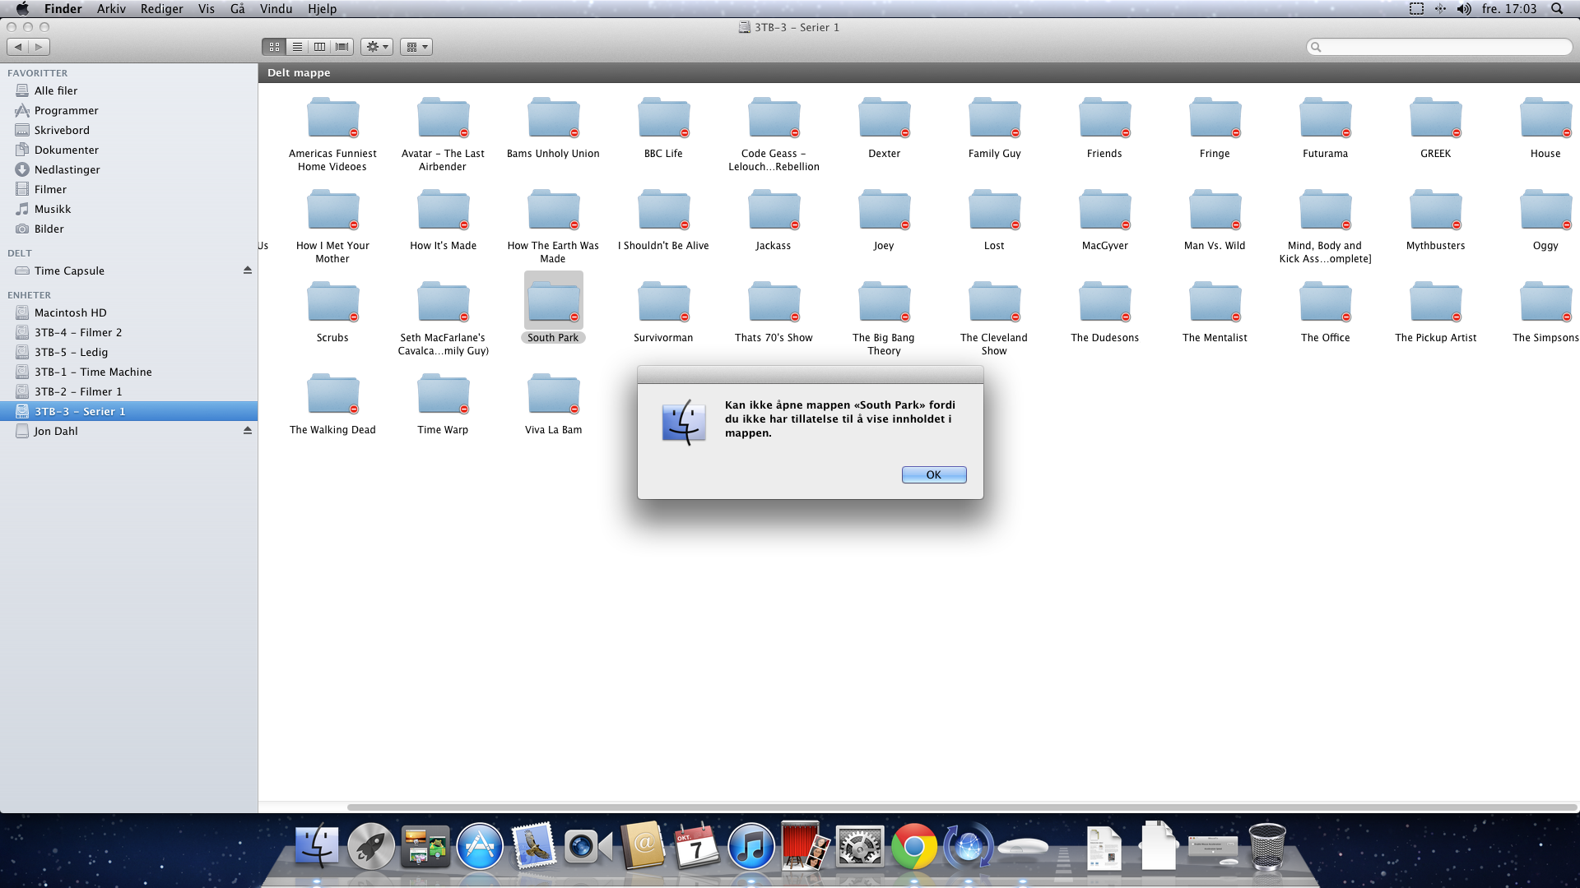Eject the Jon Dahl device

click(x=247, y=431)
